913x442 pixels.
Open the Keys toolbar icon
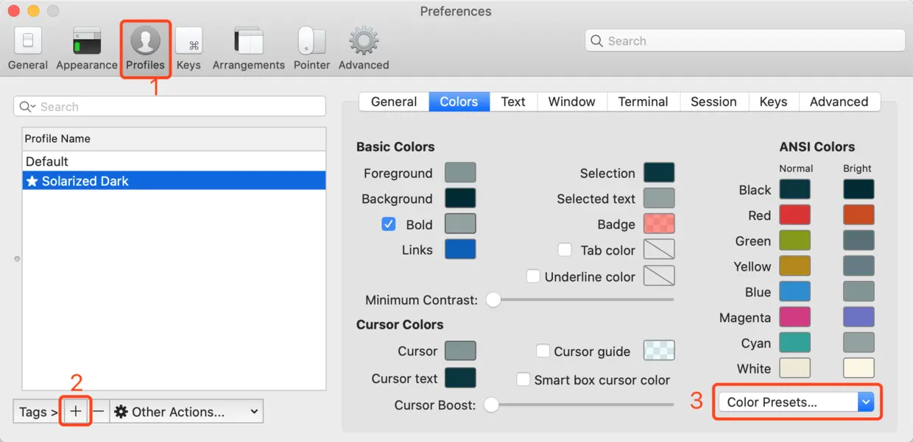click(188, 41)
